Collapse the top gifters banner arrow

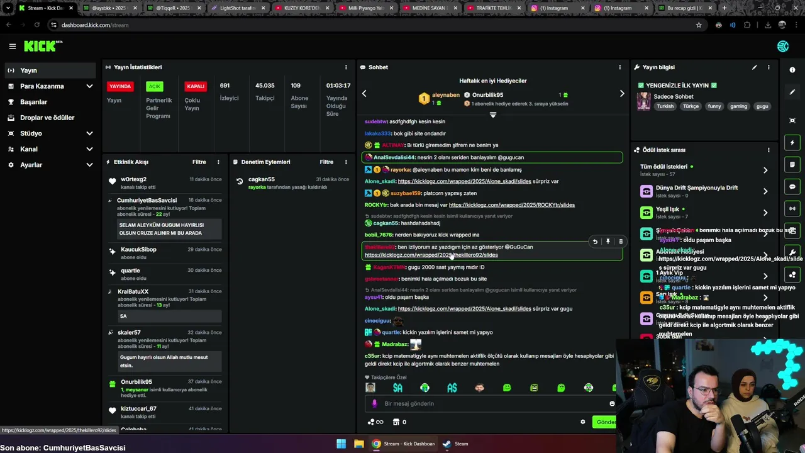[493, 115]
